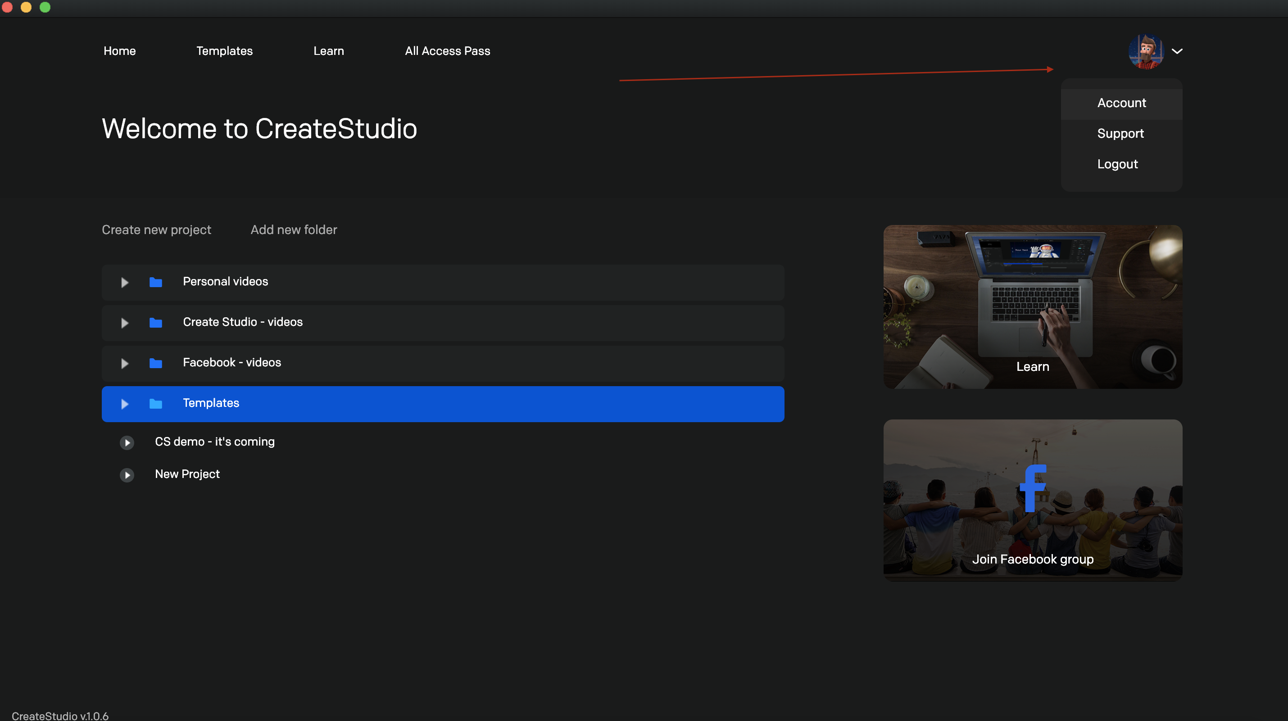Open All Access Pass page
The height and width of the screenshot is (721, 1288).
tap(448, 51)
